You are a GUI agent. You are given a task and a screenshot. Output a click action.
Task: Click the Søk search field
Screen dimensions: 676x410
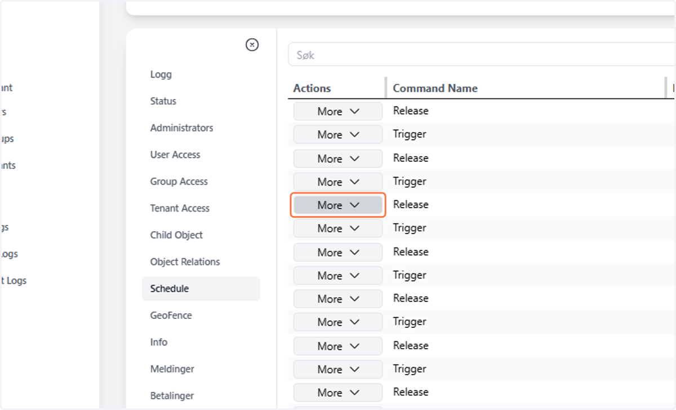[x=482, y=56]
